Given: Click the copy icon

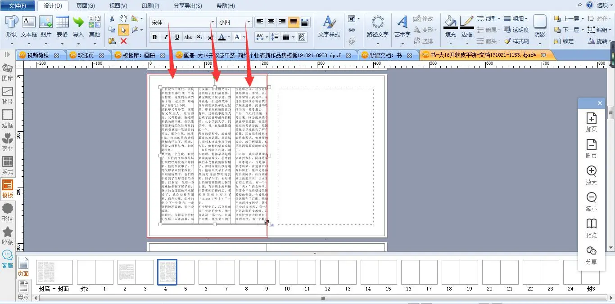Looking at the screenshot, I should coord(112,30).
